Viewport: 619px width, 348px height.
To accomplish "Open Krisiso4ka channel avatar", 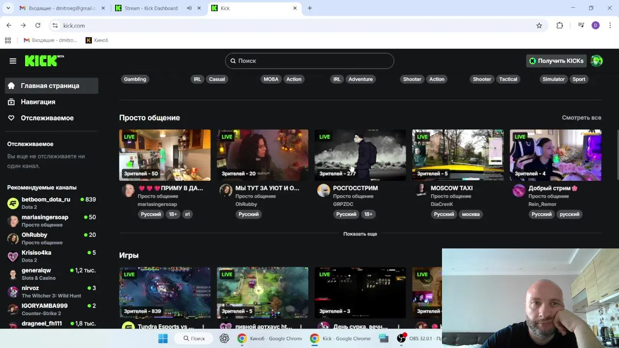I will [13, 256].
